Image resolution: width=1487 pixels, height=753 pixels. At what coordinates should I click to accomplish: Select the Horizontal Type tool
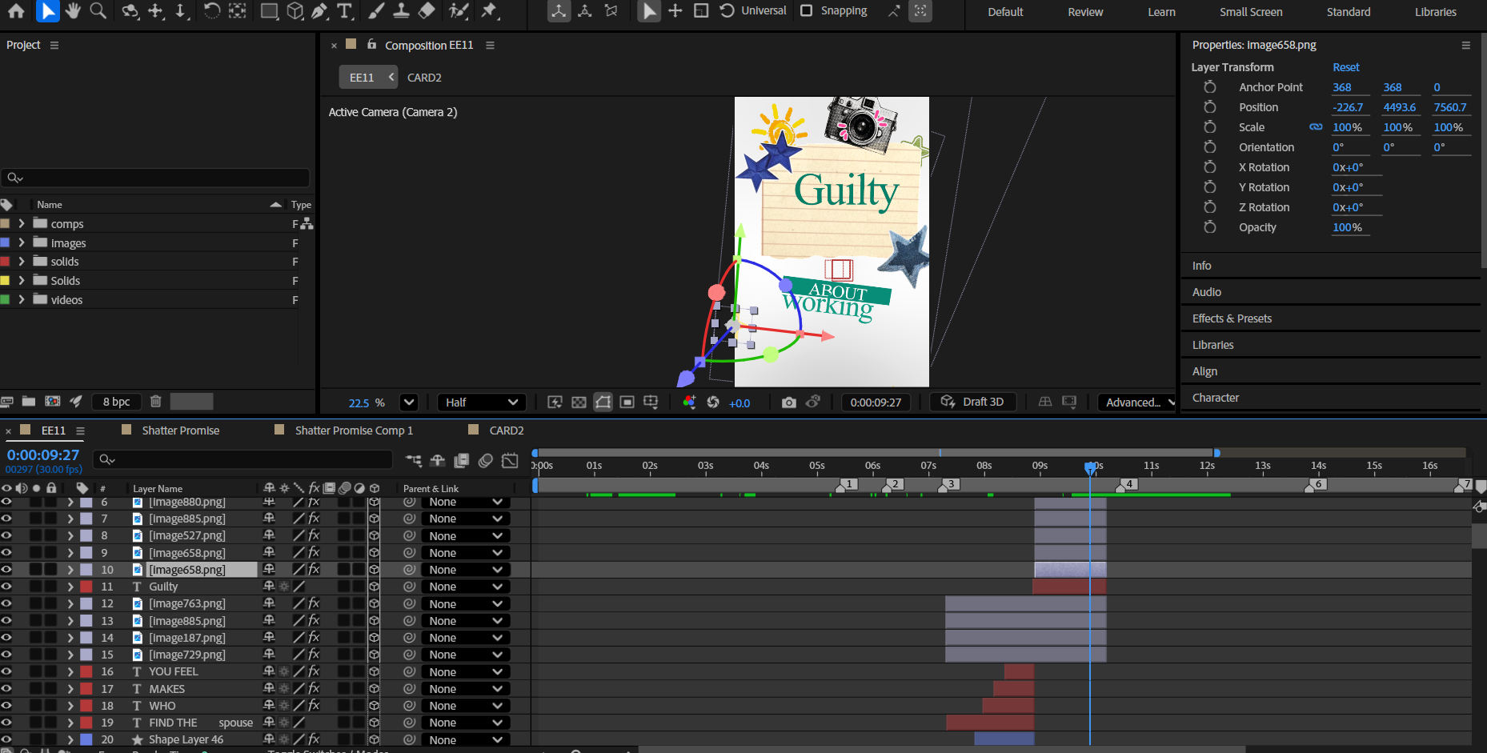(x=344, y=10)
